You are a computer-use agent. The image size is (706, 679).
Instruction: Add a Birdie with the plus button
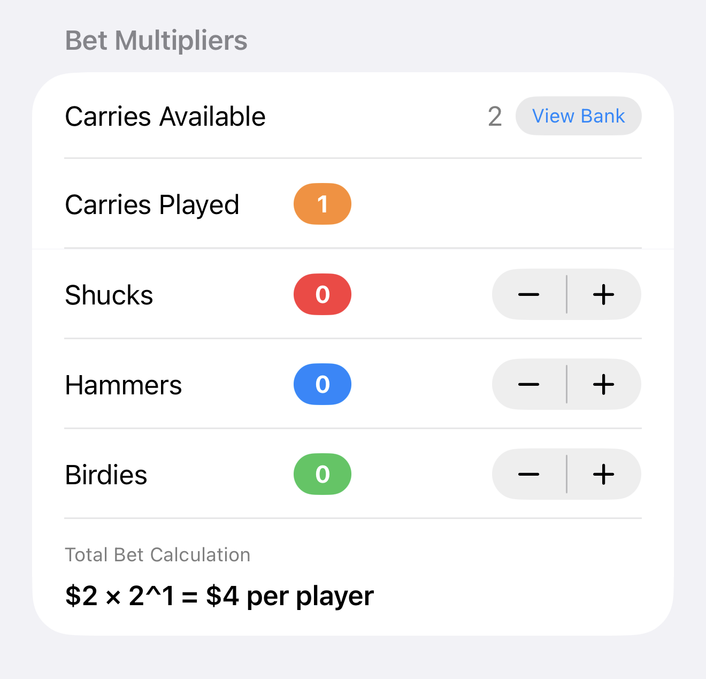point(604,474)
